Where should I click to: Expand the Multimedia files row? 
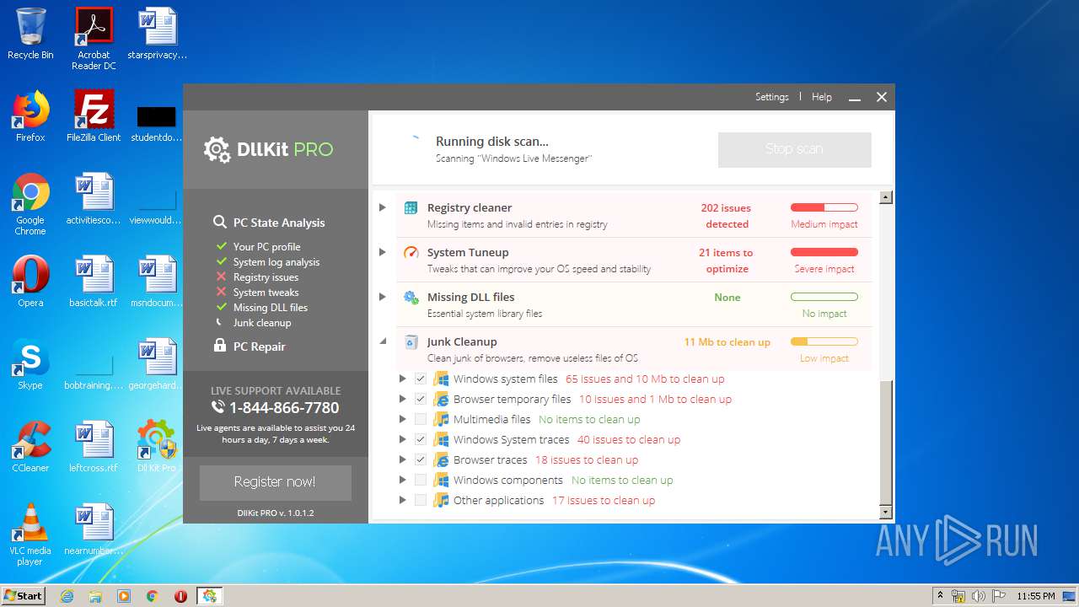[x=403, y=419]
